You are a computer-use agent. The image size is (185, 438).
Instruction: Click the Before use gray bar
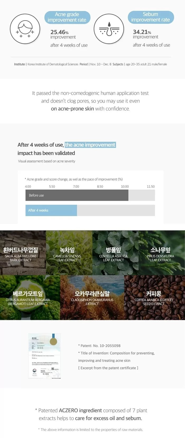pyautogui.click(x=77, y=195)
